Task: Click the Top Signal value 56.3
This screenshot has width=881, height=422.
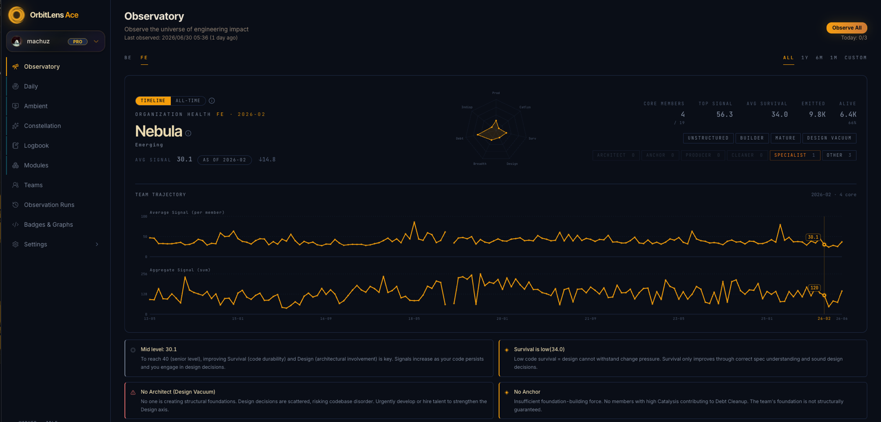Action: point(725,115)
